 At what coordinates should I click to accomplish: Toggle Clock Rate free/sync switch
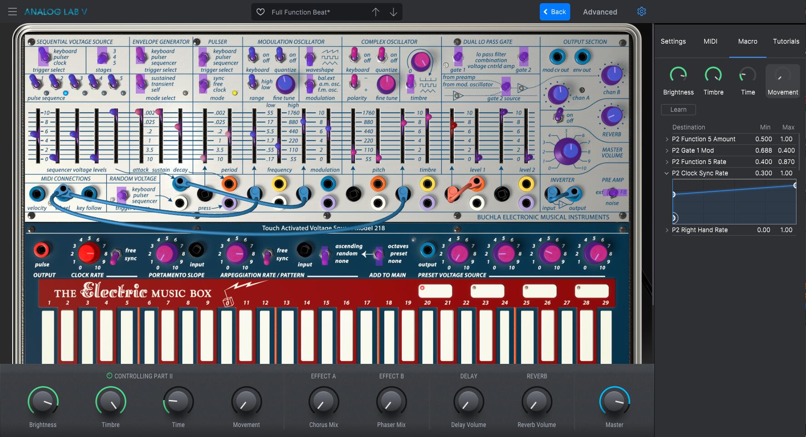116,255
